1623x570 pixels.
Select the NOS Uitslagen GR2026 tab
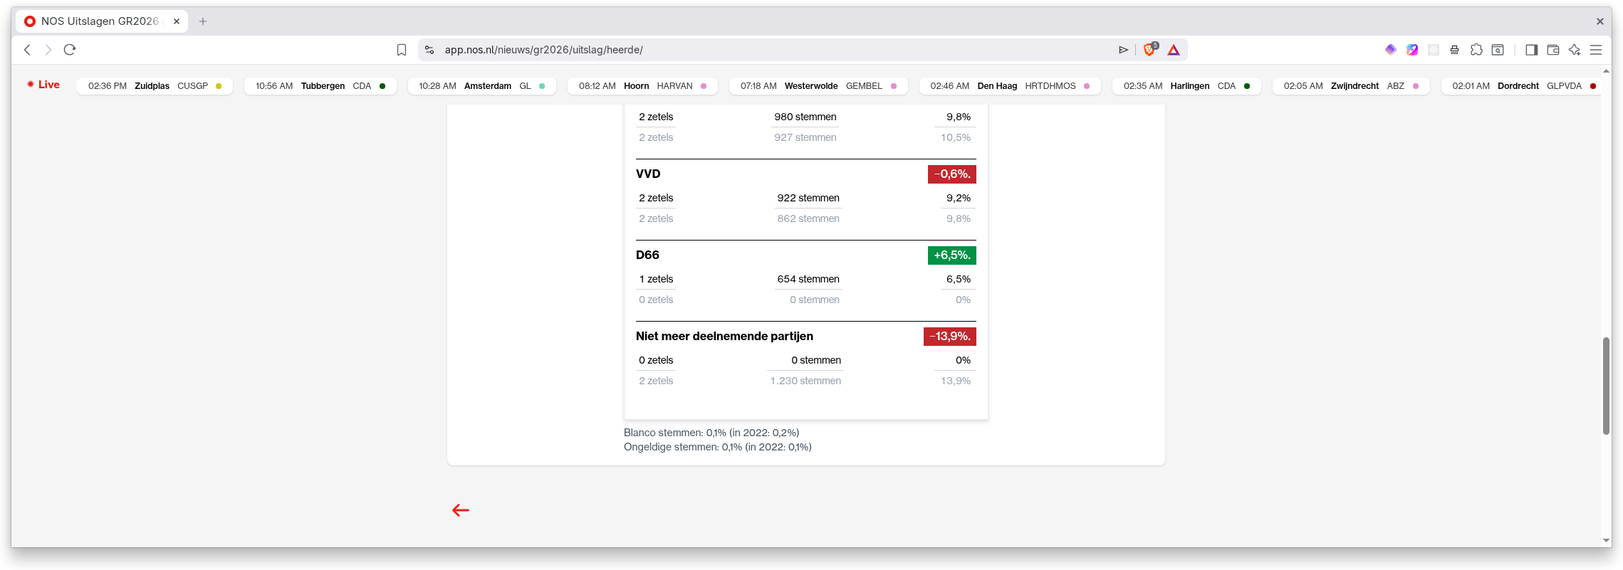point(100,21)
